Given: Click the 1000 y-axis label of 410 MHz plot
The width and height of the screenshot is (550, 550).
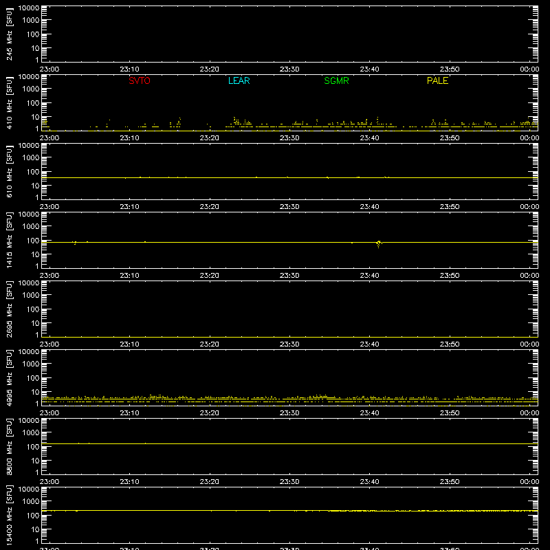Looking at the screenshot, I should 31,89.
